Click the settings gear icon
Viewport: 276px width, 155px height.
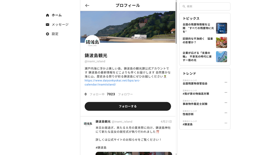(x=47, y=34)
